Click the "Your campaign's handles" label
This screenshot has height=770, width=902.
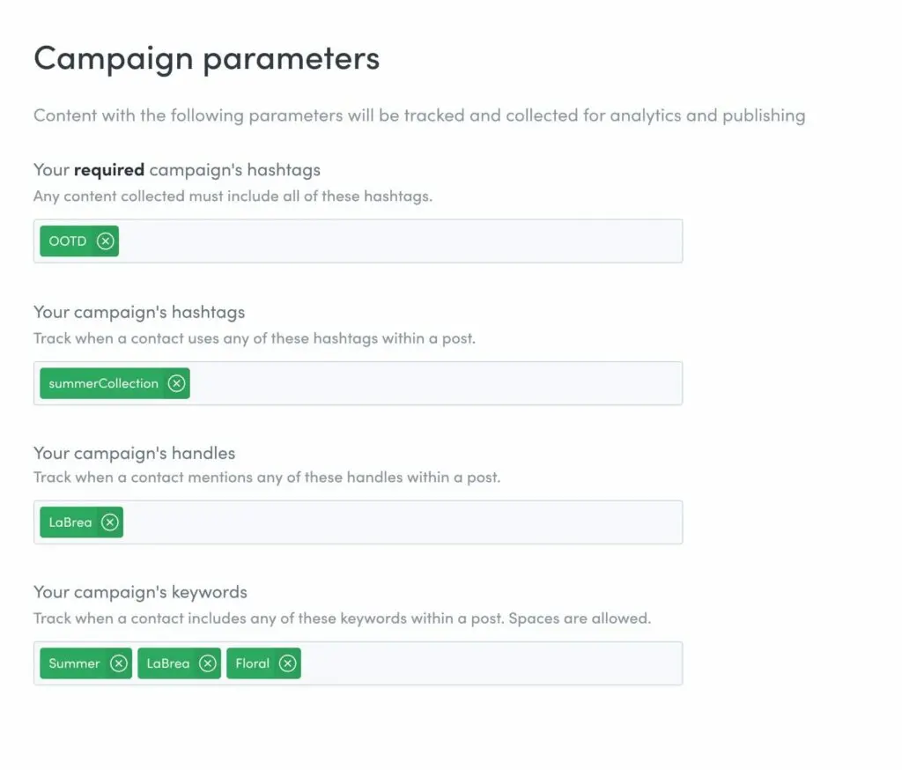pyautogui.click(x=134, y=454)
